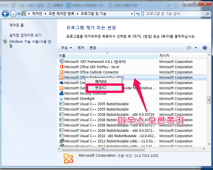Click 모든 제어판 항목 breadcrumb

coord(62,14)
